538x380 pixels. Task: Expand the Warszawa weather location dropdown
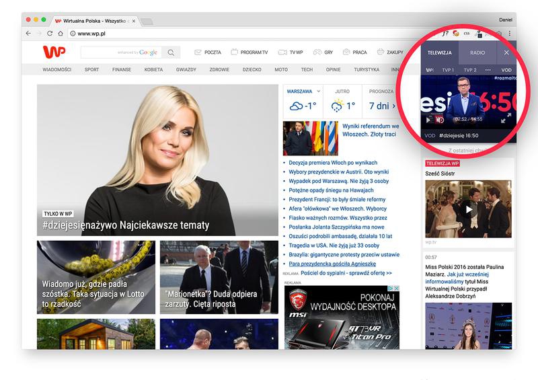(318, 91)
